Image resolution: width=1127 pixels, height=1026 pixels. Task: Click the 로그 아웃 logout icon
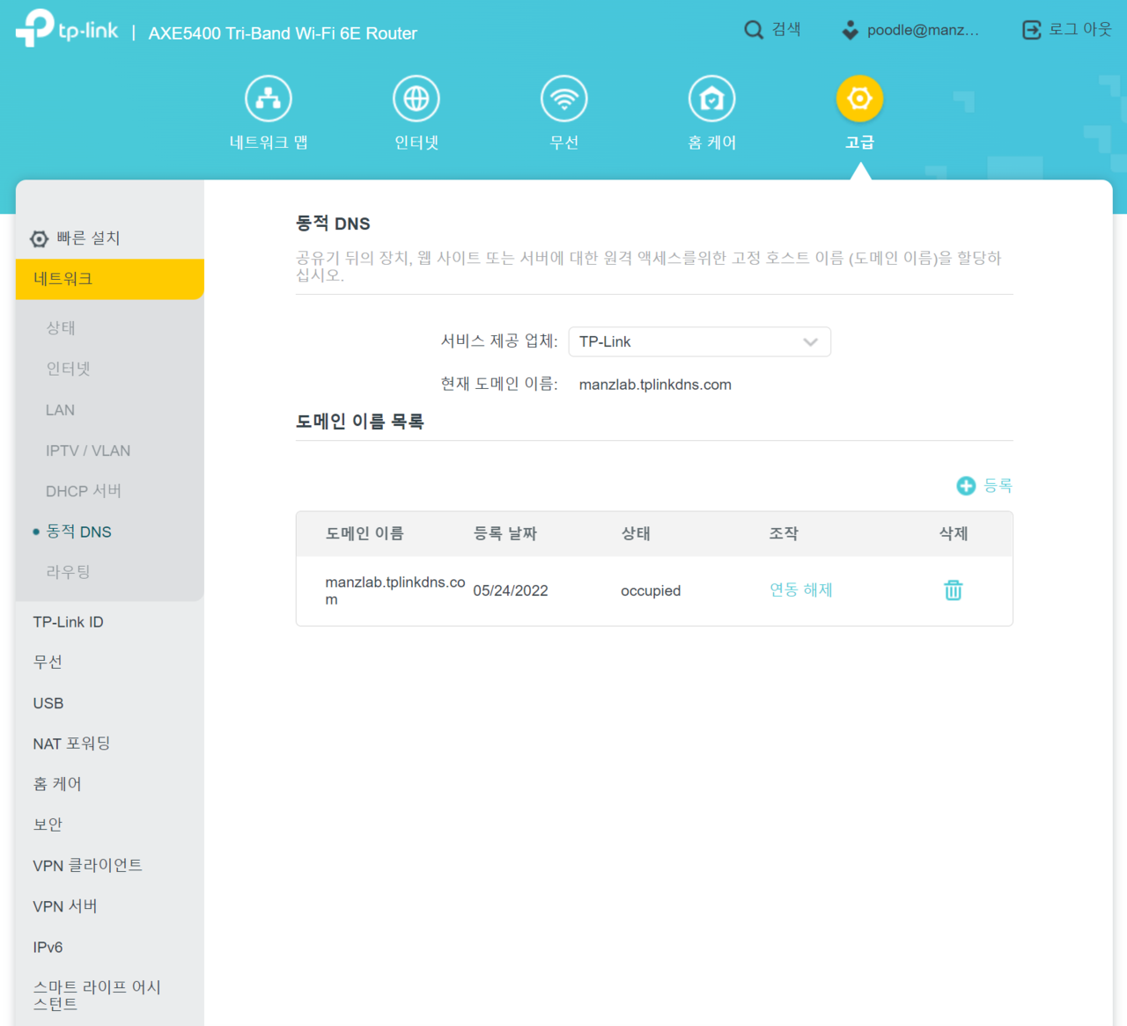[x=1031, y=29]
